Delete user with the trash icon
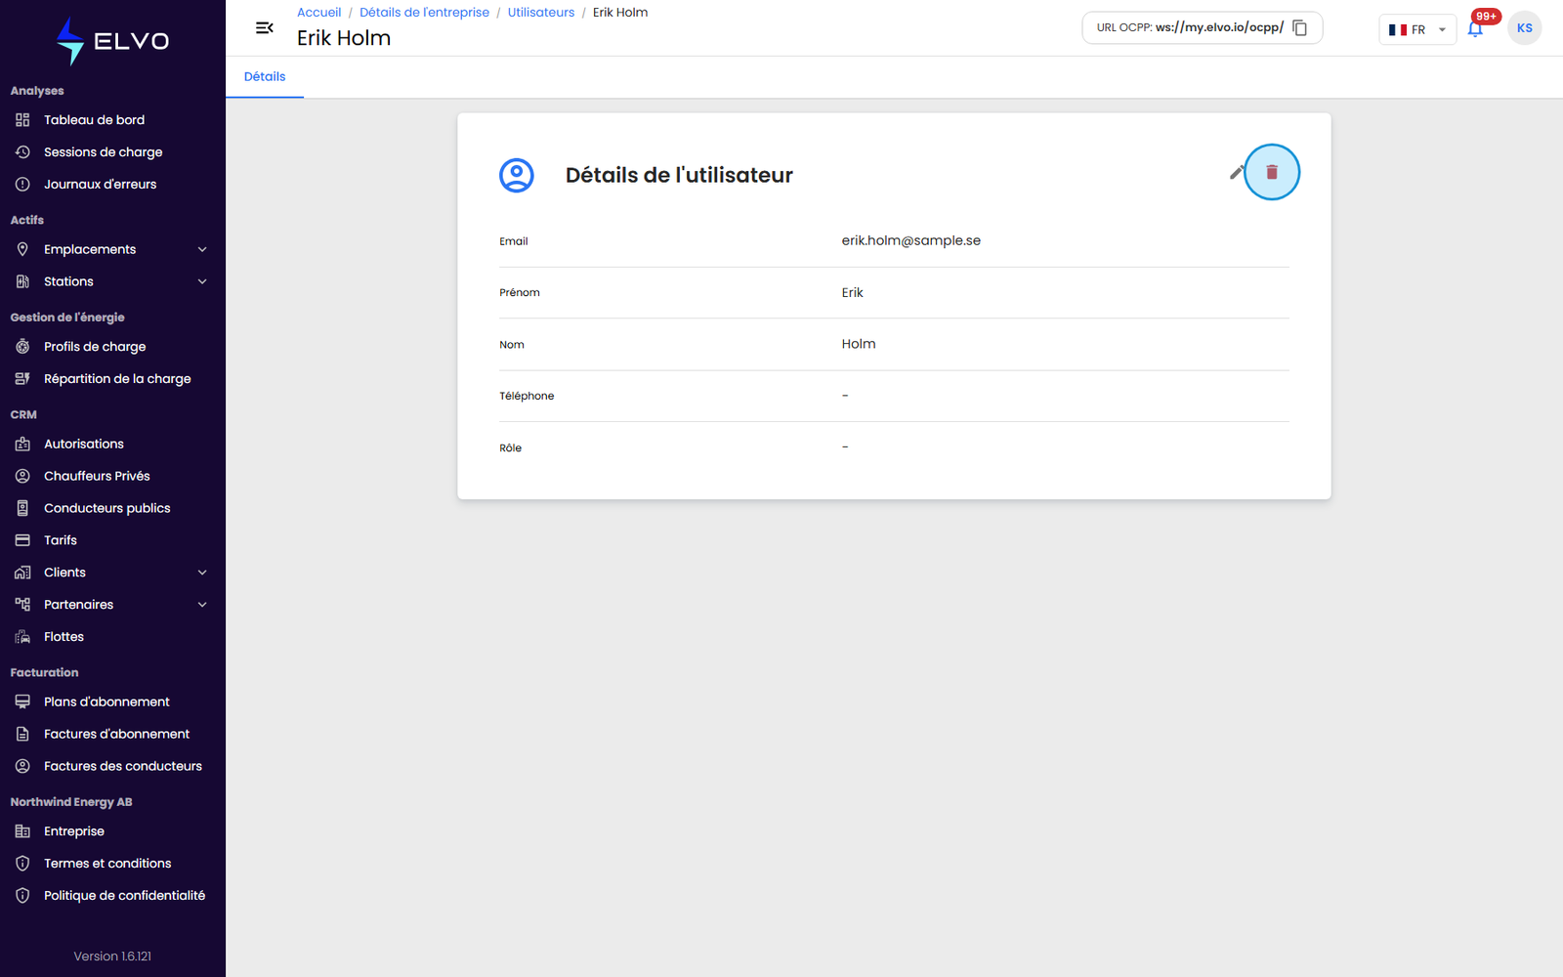This screenshot has height=977, width=1563. [x=1271, y=172]
